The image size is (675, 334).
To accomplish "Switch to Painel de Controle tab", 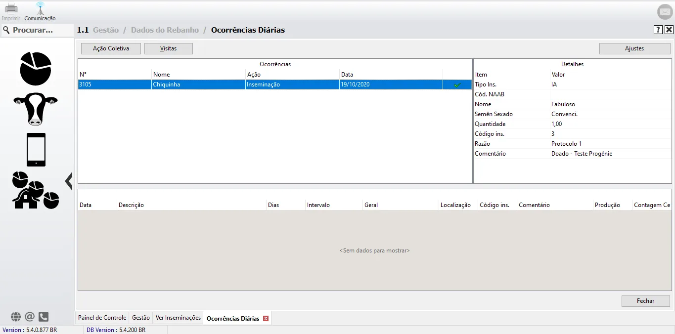I will coord(102,318).
